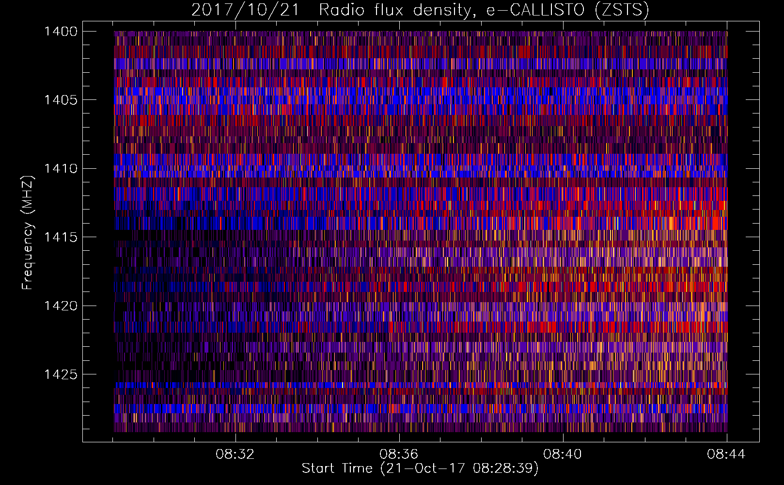Click the 1405 frequency tick label
The width and height of the screenshot is (784, 485).
(61, 100)
